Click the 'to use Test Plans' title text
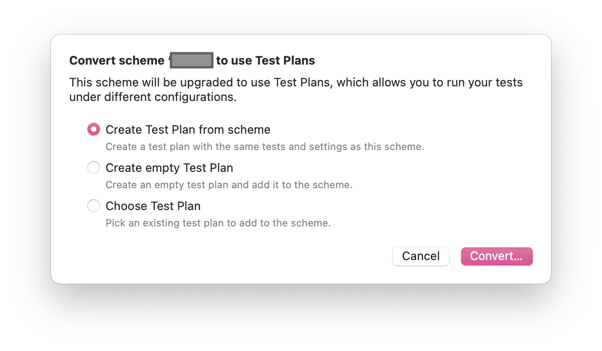602x351 pixels. tap(266, 60)
